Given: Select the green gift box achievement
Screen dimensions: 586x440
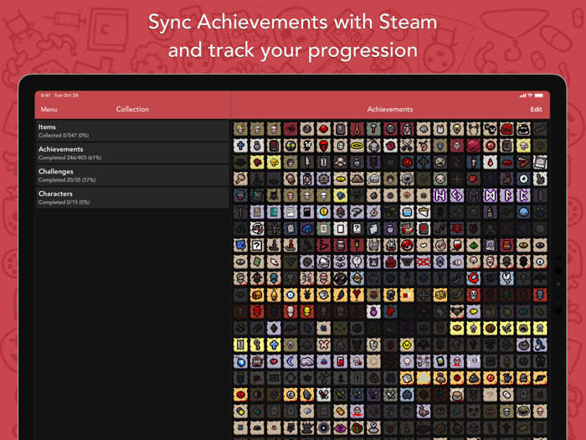Looking at the screenshot, I should click(x=357, y=427).
